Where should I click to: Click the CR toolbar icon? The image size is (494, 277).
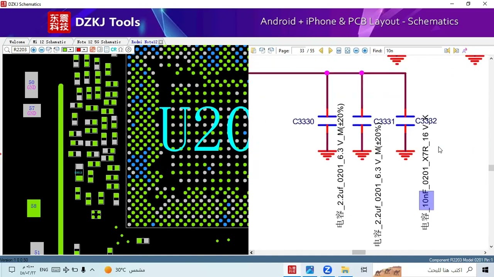[x=113, y=50]
